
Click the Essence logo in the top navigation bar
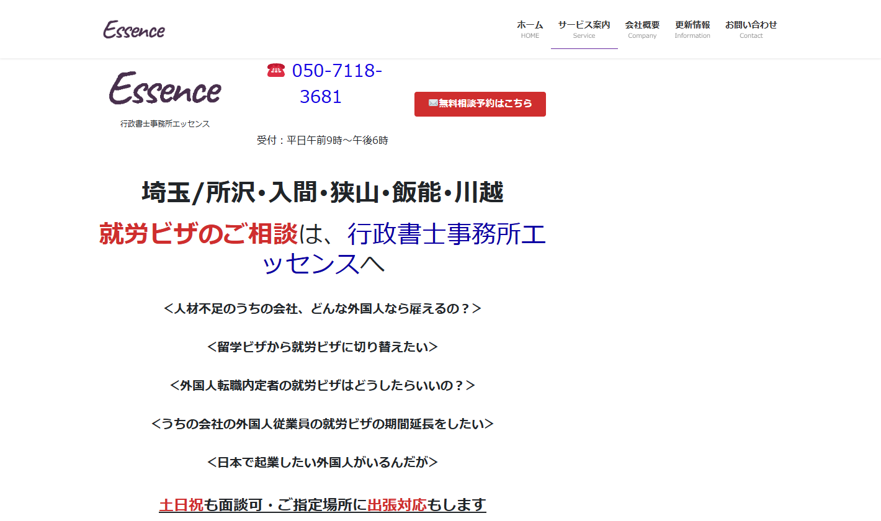pos(134,29)
